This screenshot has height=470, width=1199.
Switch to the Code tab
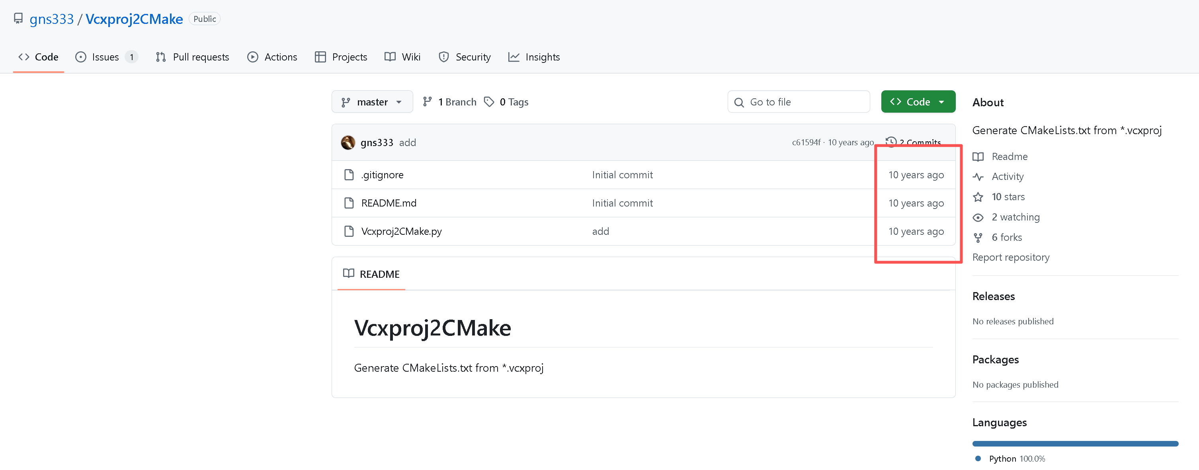click(38, 57)
